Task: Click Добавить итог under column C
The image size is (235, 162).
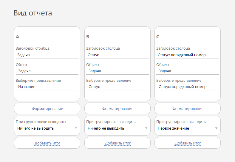Action: tap(188, 143)
